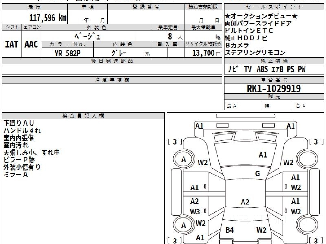Screen dimensions: 326x244
Task: Select the 外装小傷有り note
Action: click(x=22, y=167)
